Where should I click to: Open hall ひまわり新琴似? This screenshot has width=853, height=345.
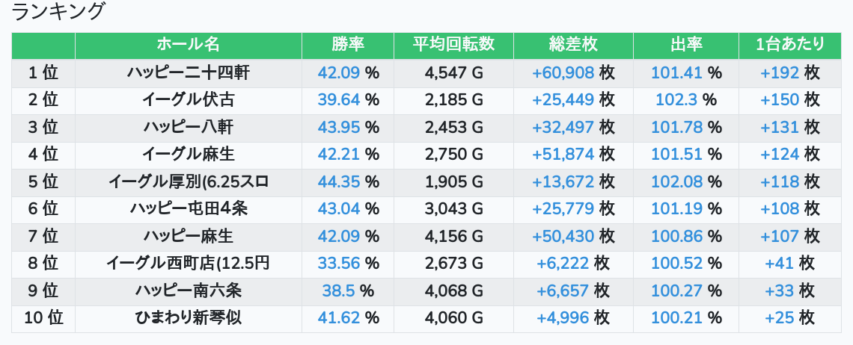pos(188,317)
